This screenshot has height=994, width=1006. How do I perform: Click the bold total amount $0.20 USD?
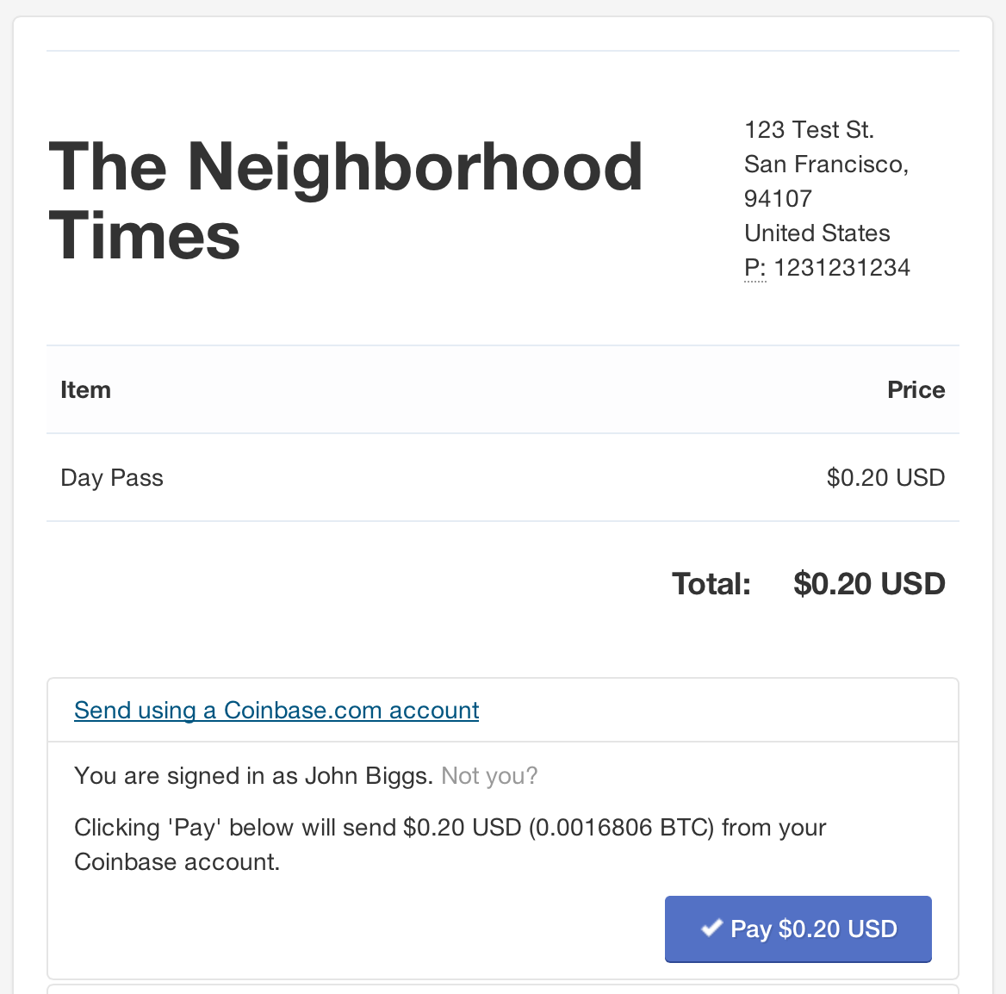tap(868, 584)
